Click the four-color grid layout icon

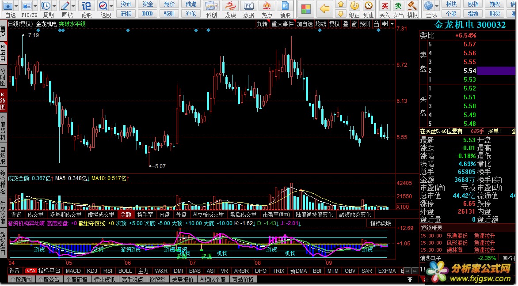point(306,9)
